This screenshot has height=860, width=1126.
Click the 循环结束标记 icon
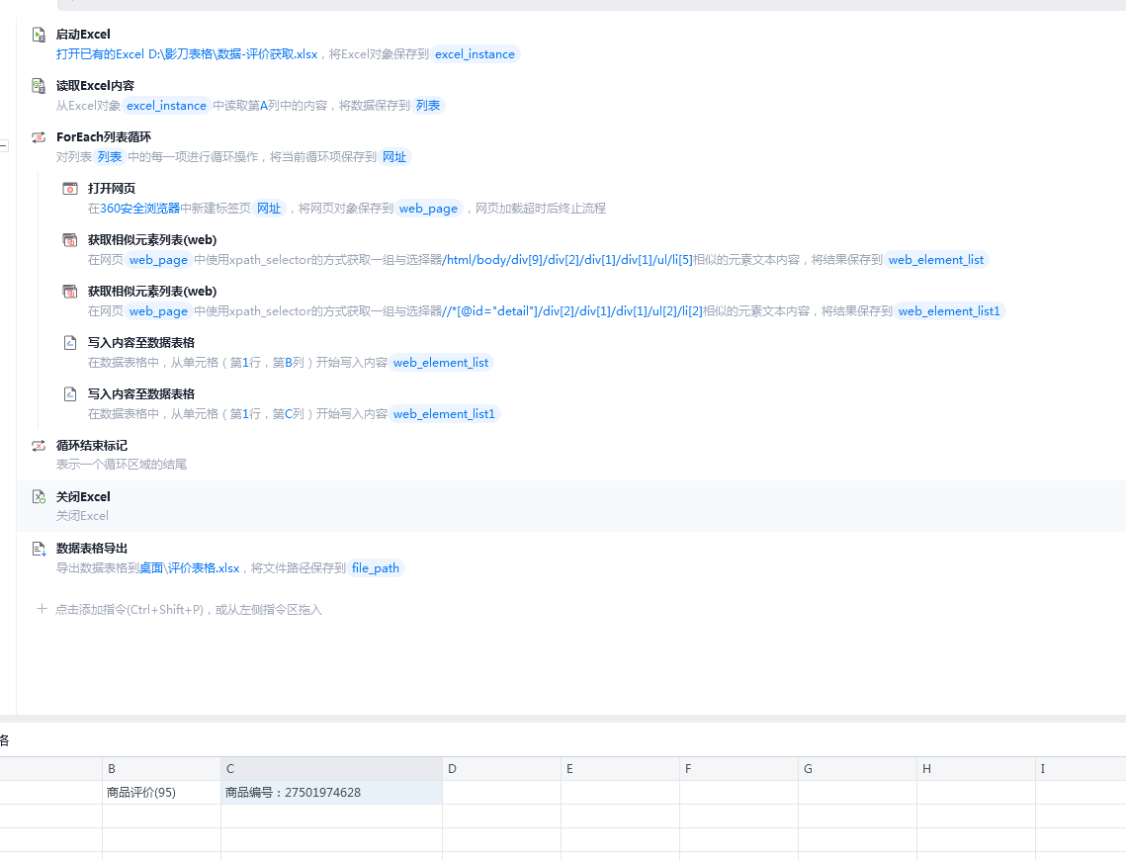coord(39,446)
